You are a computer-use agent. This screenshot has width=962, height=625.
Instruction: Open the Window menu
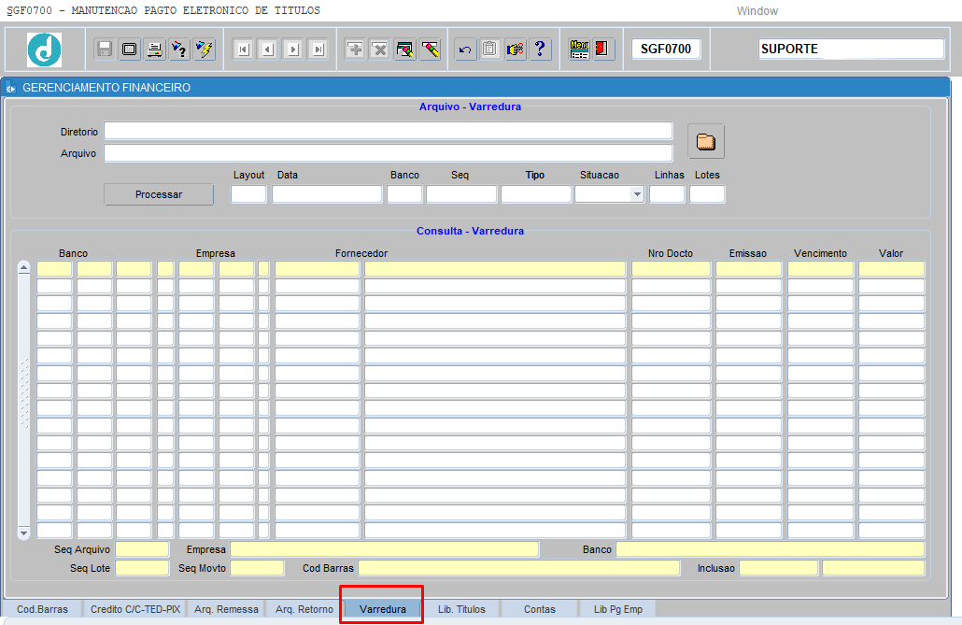[757, 11]
